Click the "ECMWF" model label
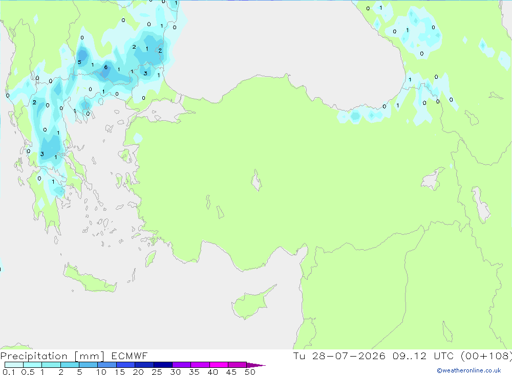This screenshot has height=375, width=512. coord(130,356)
